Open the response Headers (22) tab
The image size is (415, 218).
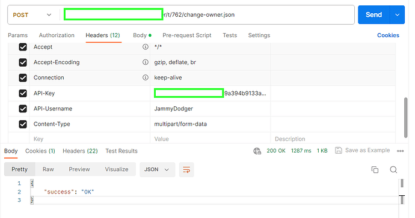80,151
